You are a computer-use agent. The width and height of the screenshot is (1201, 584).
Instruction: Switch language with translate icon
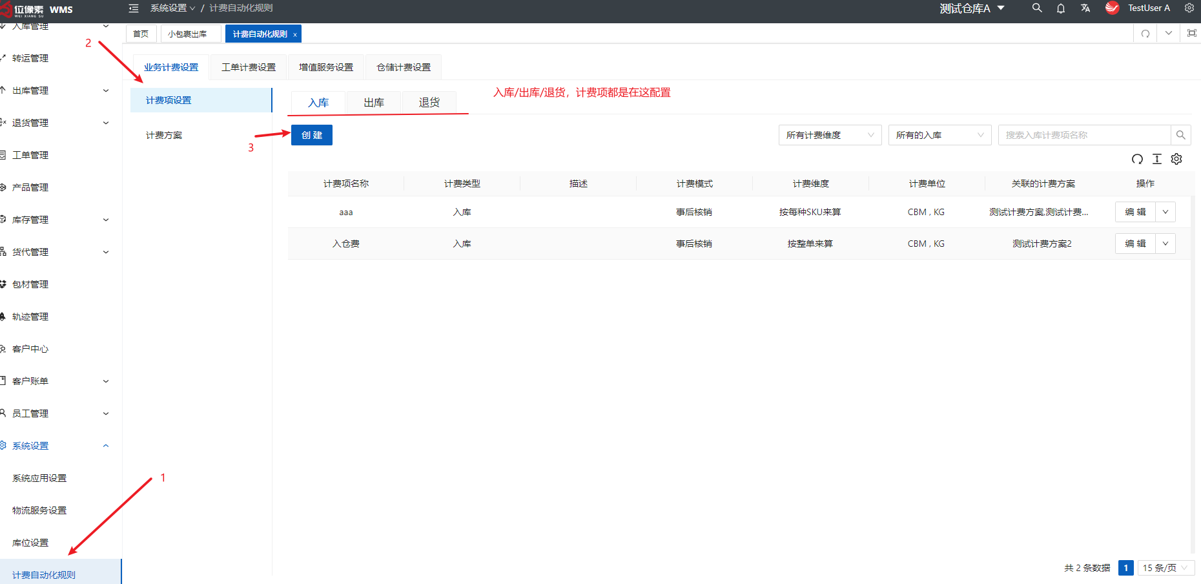click(x=1085, y=8)
